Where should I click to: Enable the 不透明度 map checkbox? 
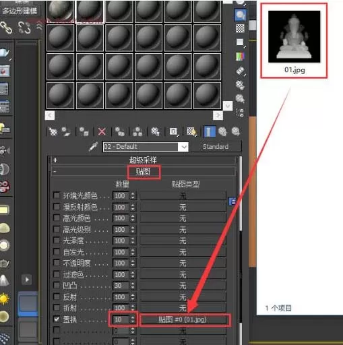click(x=57, y=263)
